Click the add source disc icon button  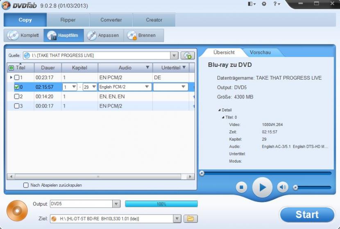pos(188,56)
